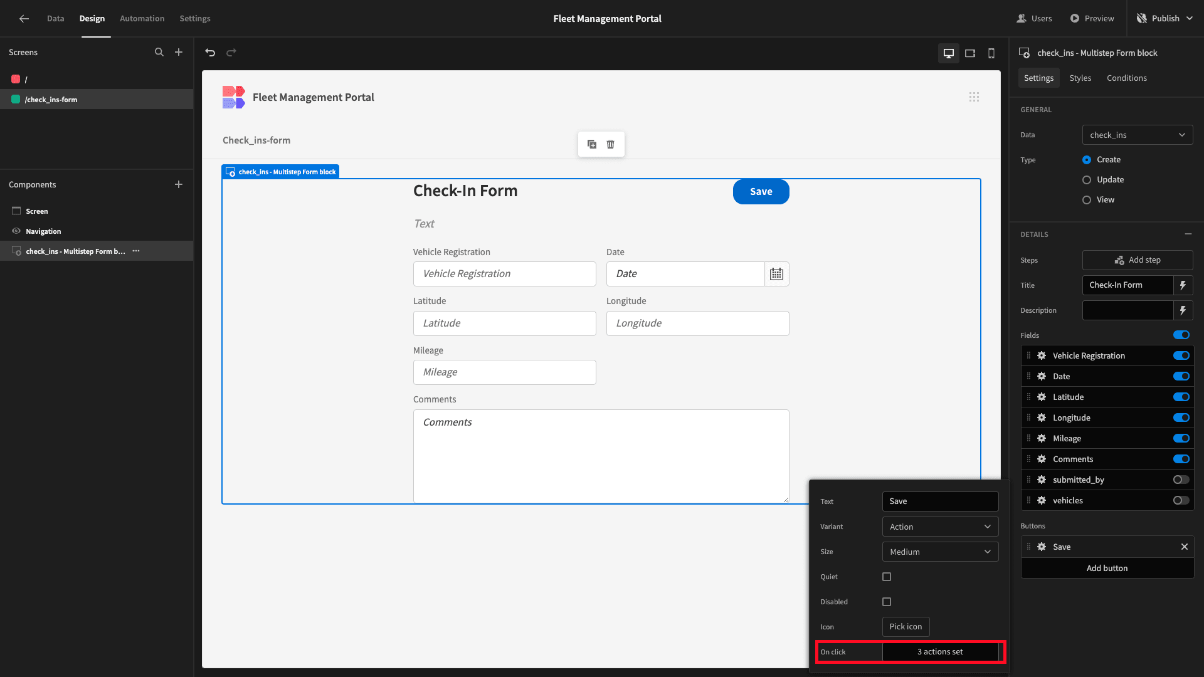1204x677 pixels.
Task: Collapse the Details section
Action: point(1188,234)
